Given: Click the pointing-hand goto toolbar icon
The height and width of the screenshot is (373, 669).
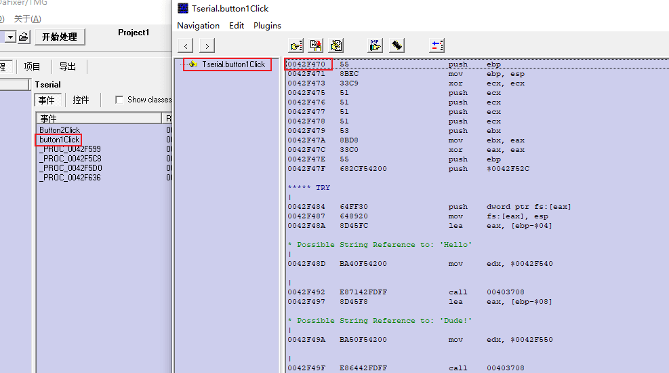Looking at the screenshot, I should 296,45.
